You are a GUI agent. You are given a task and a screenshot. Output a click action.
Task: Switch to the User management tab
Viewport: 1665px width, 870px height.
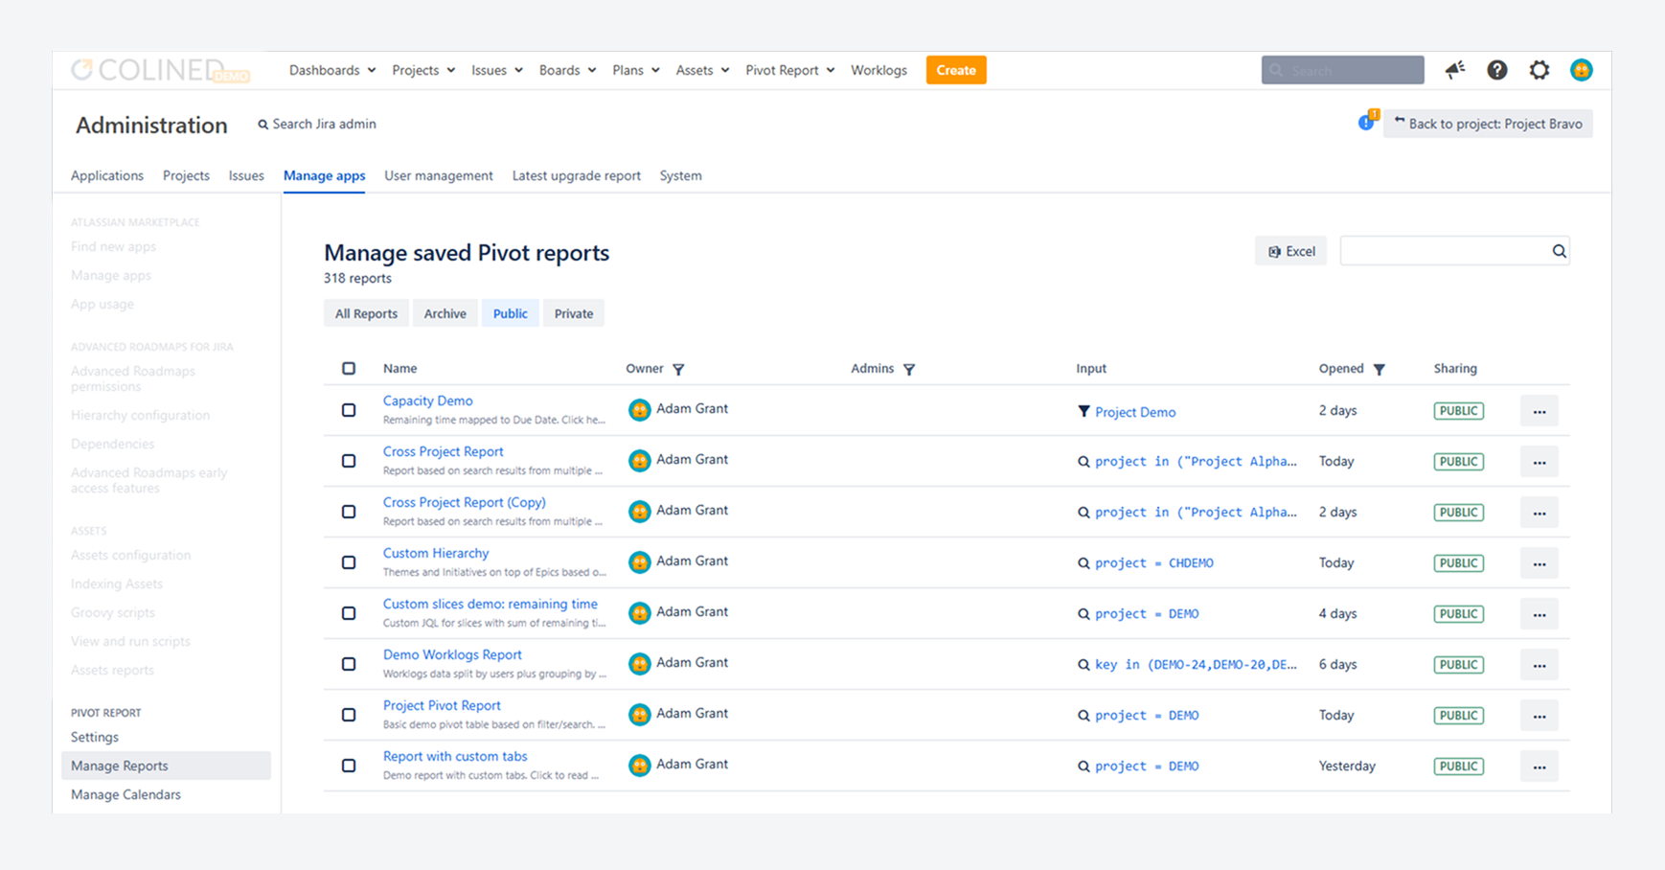coord(439,175)
